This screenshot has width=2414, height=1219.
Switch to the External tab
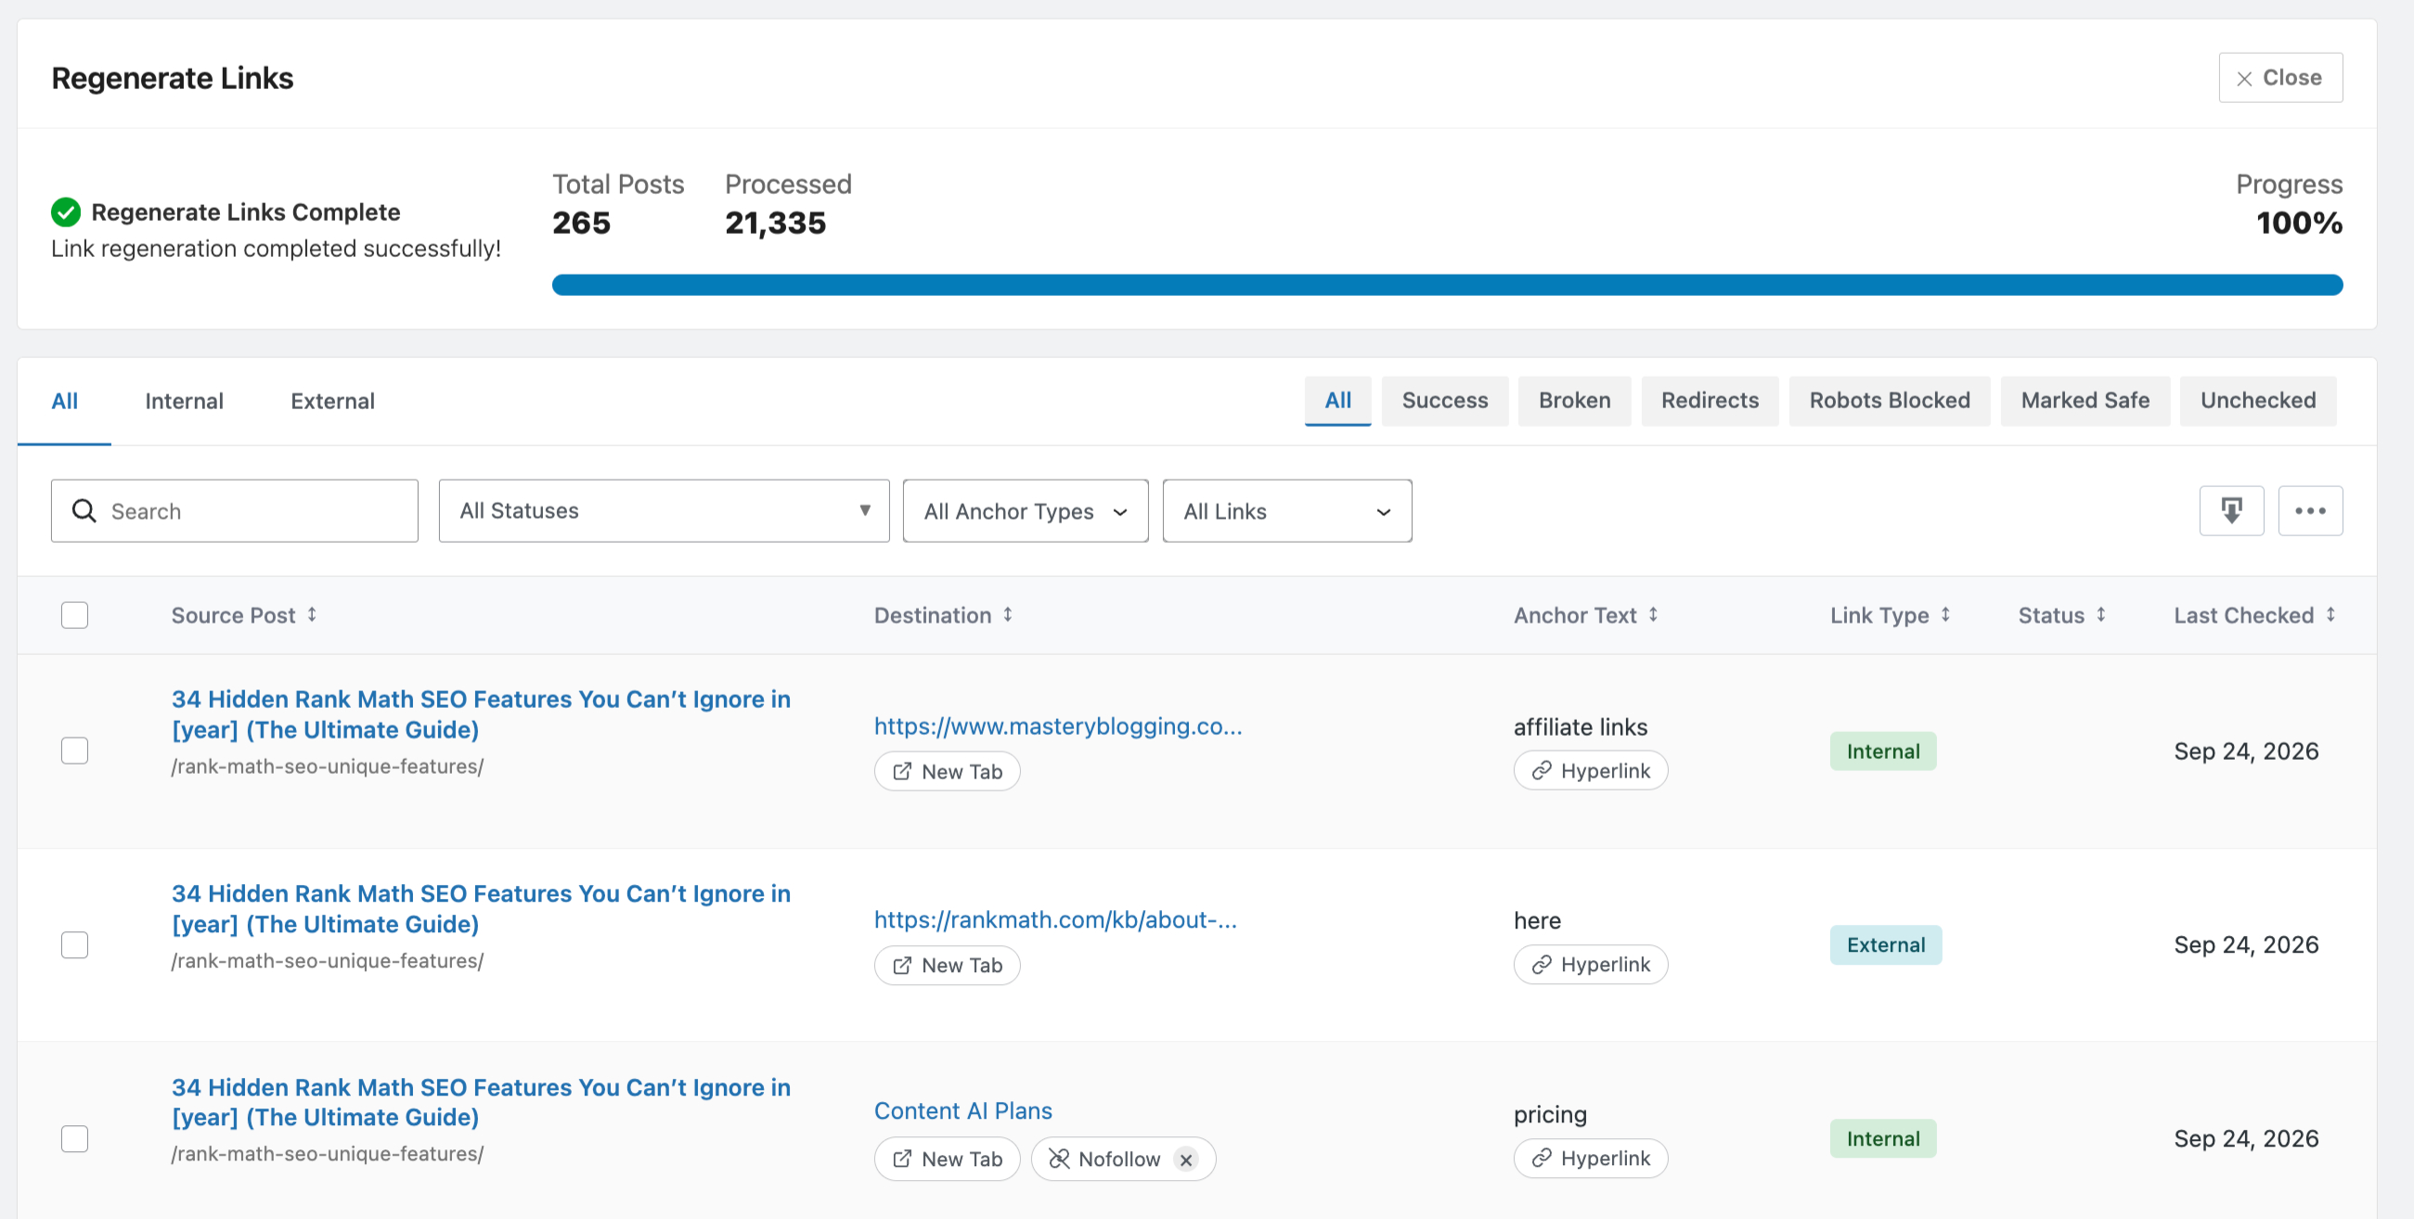332,401
